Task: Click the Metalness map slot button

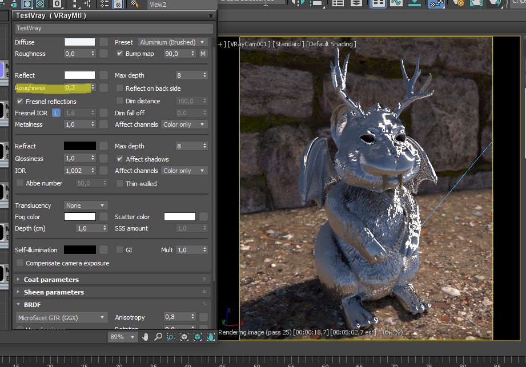Action: pos(103,124)
